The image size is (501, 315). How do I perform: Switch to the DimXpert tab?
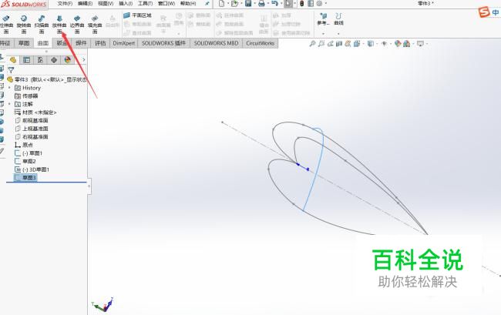(x=123, y=43)
